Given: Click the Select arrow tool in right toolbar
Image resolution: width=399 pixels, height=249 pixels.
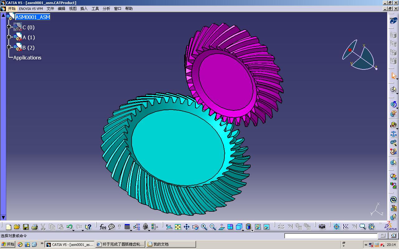Looking at the screenshot, I should (393, 76).
